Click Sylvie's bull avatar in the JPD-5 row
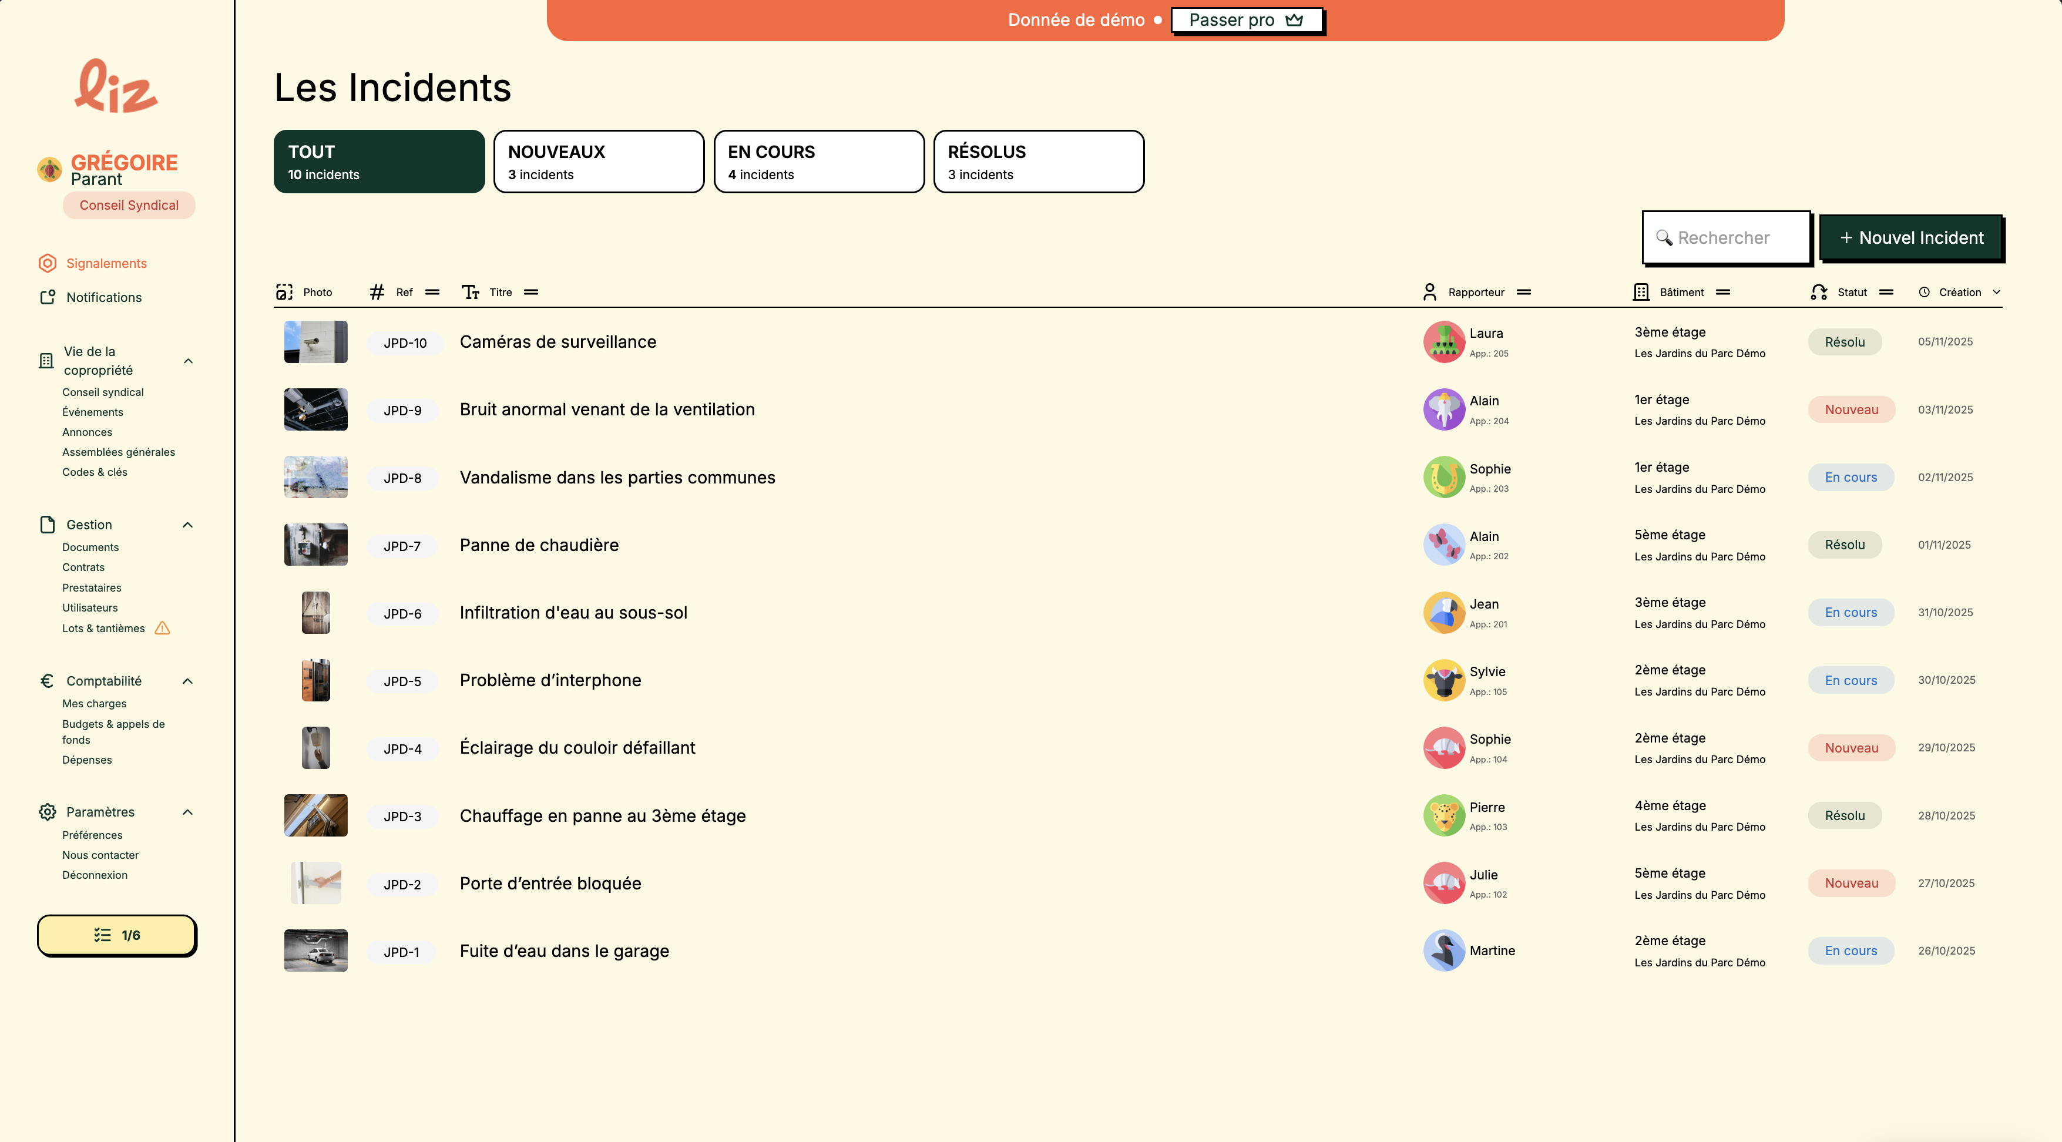This screenshot has width=2062, height=1142. pos(1444,680)
